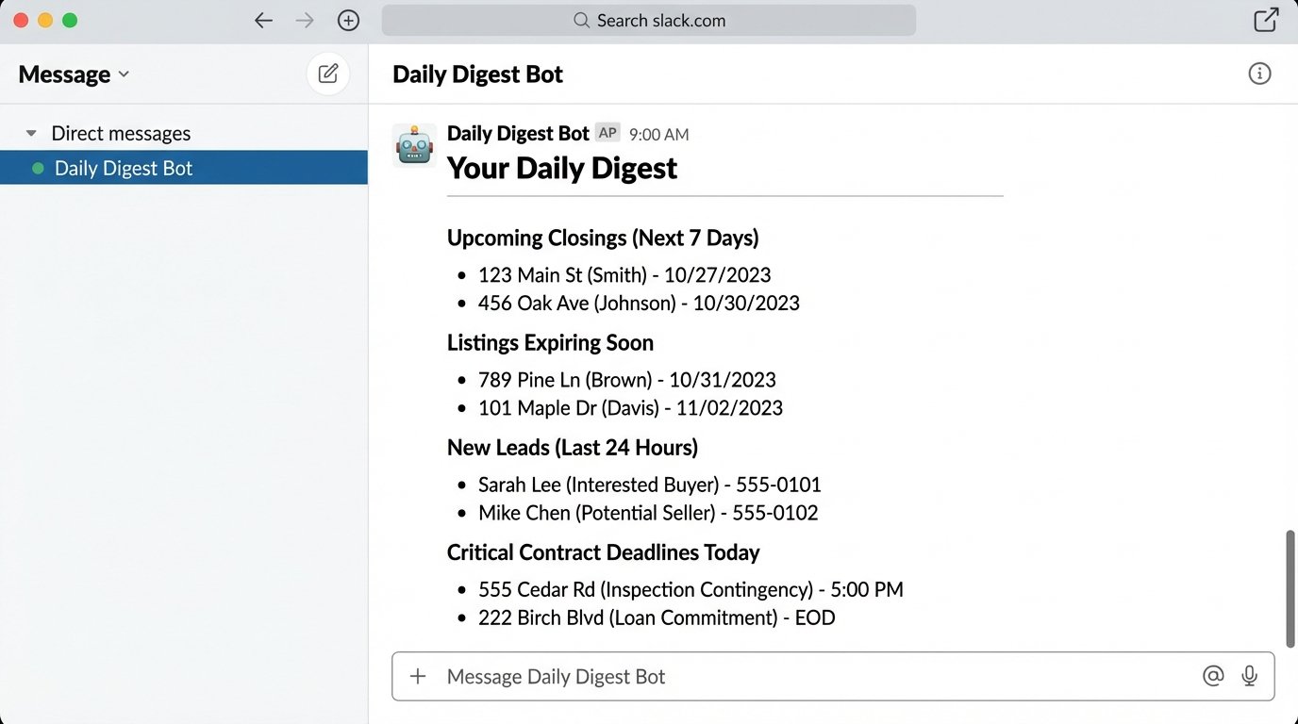1298x724 pixels.
Task: Click the microphone icon to record audio
Action: point(1250,676)
